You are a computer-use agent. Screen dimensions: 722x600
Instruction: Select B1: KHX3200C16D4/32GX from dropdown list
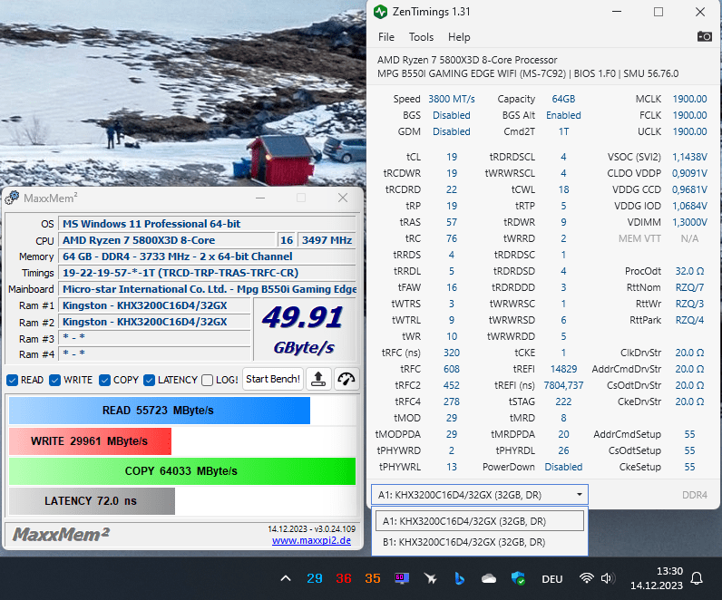pyautogui.click(x=479, y=542)
